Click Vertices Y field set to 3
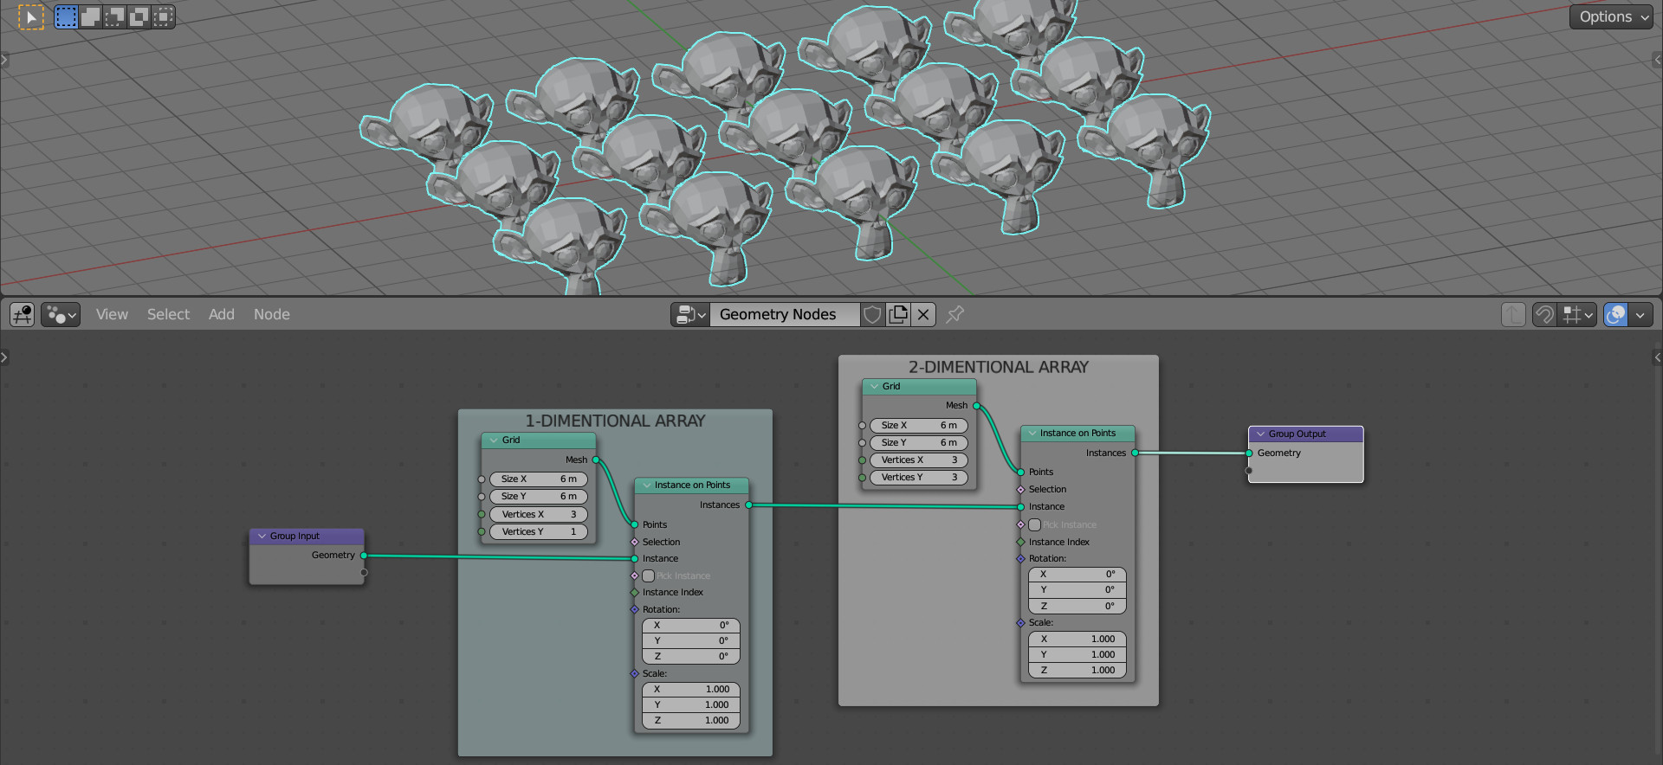The image size is (1663, 765). coord(919,478)
